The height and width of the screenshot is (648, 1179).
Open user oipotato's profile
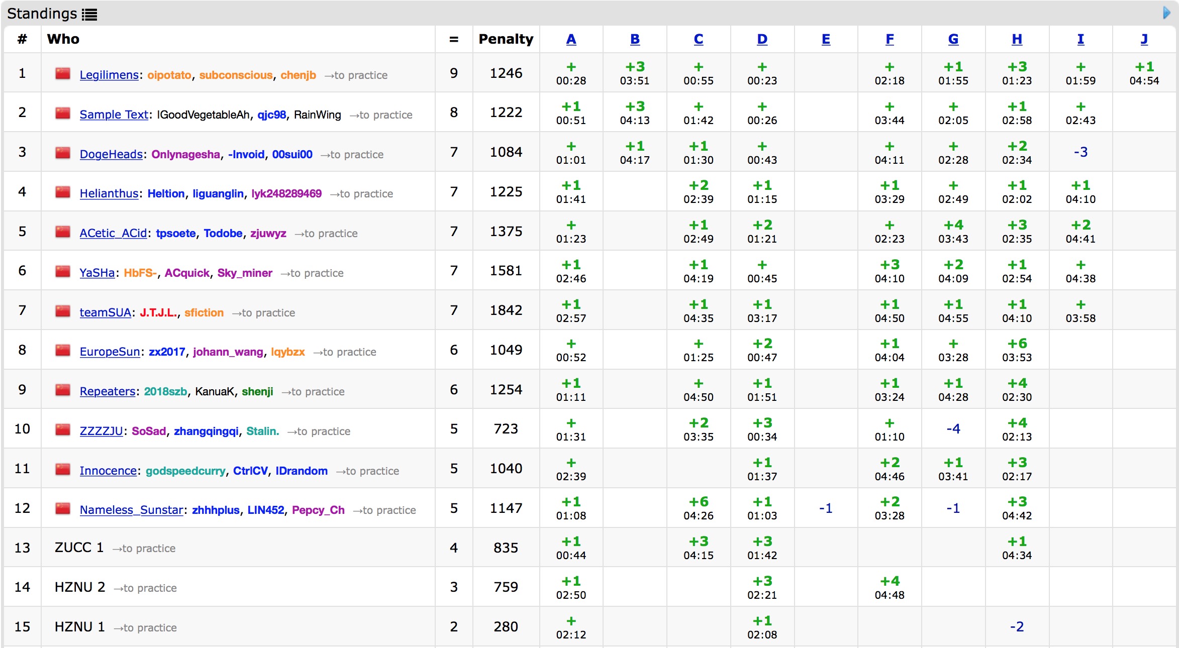[169, 75]
